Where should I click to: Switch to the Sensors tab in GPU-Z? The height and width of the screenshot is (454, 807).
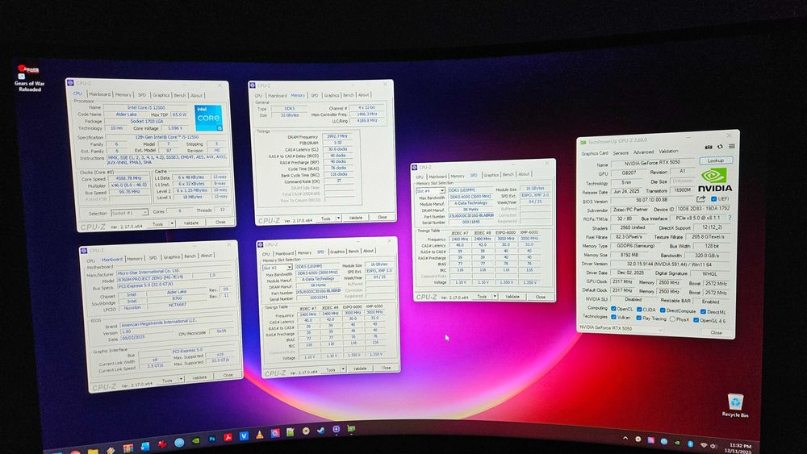tap(621, 152)
